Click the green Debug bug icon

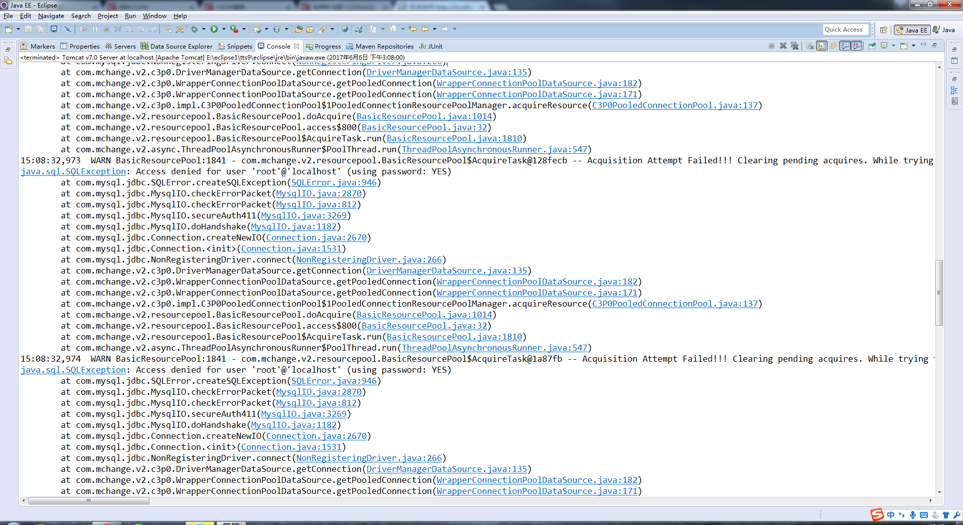[x=194, y=29]
